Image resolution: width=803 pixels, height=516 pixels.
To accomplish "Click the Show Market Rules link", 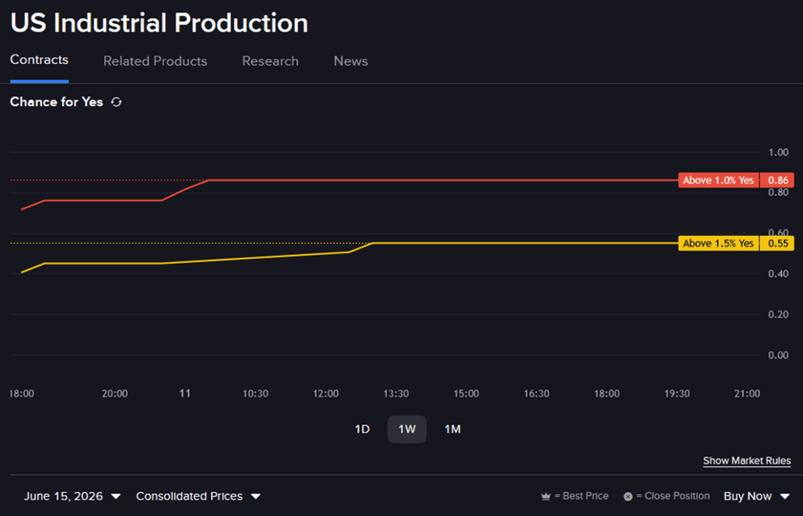I will [x=747, y=461].
